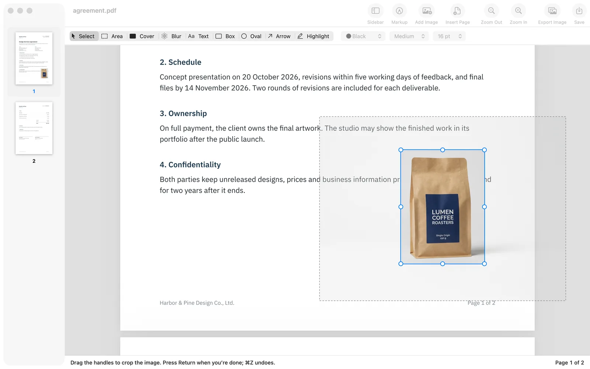The width and height of the screenshot is (590, 369).
Task: Click the Zoom Out magnifier
Action: tap(492, 11)
